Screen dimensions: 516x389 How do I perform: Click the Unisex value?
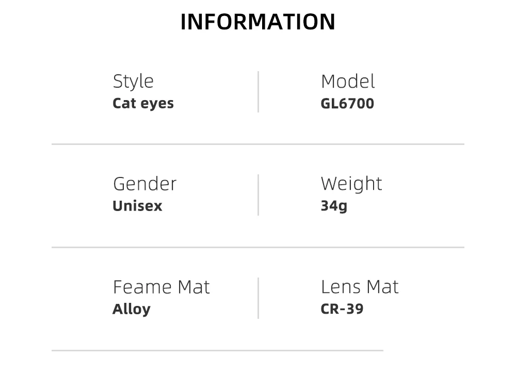coord(138,206)
